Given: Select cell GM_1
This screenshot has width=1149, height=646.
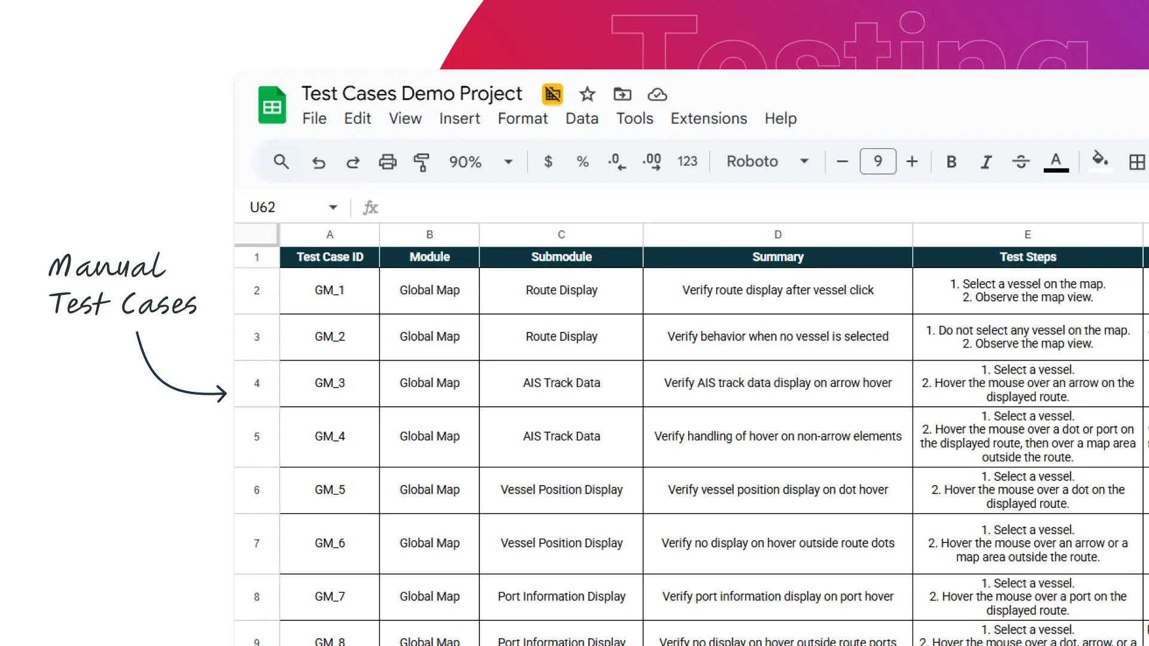Looking at the screenshot, I should 330,291.
